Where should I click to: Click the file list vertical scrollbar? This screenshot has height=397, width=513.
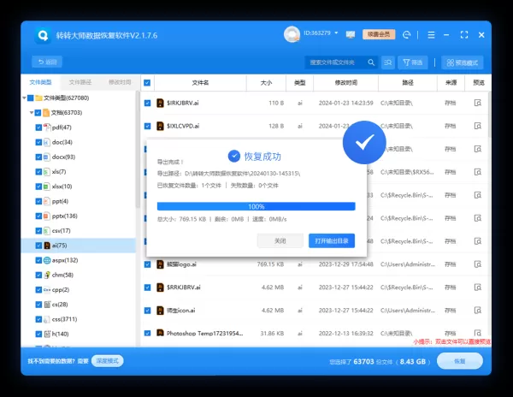pos(489,115)
